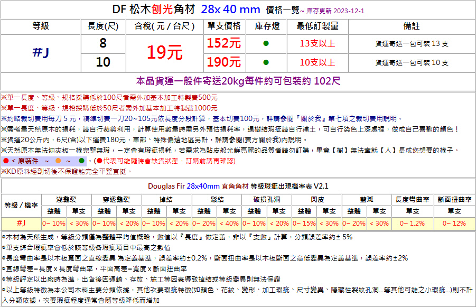Viewport: 476px width, 307px height.
Task: Click the 備註 column header
Action: click(412, 26)
